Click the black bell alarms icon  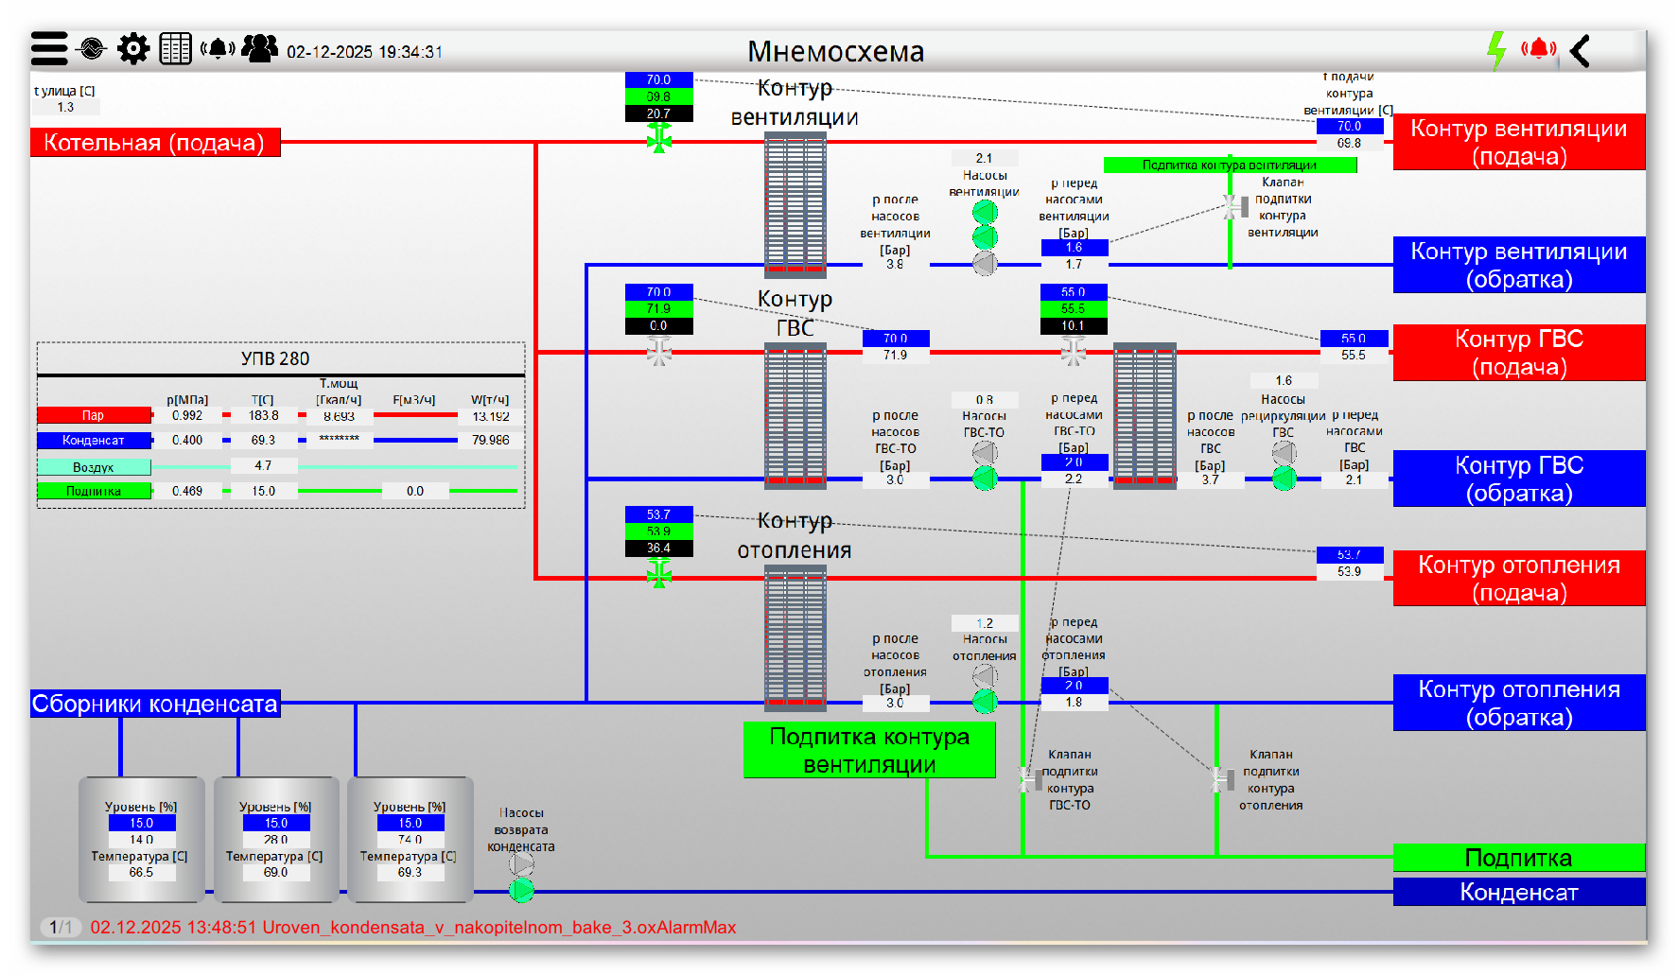218,48
